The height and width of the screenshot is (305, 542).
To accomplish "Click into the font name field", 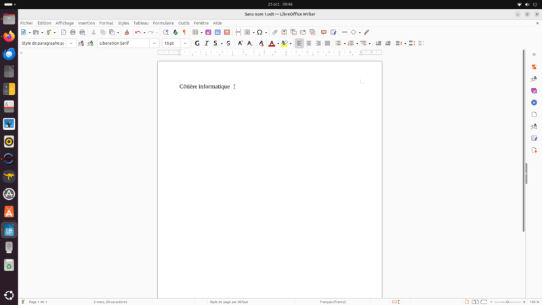I will click(123, 43).
